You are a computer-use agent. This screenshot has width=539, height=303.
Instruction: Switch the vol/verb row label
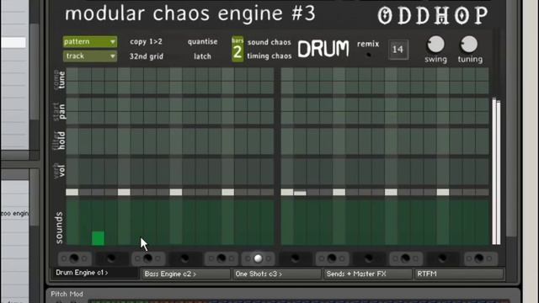[x=60, y=170]
